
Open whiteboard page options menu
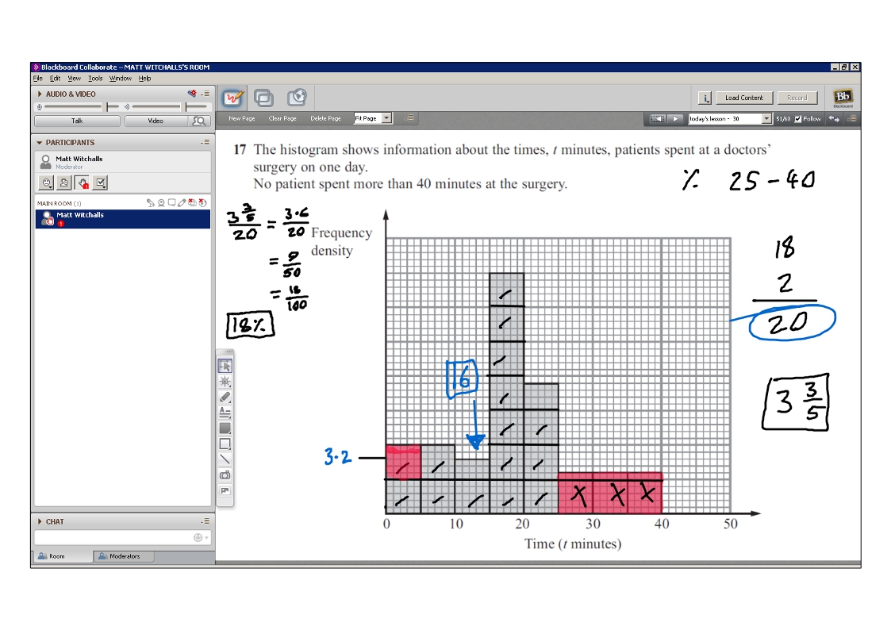(x=409, y=118)
